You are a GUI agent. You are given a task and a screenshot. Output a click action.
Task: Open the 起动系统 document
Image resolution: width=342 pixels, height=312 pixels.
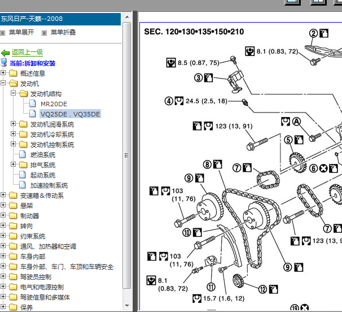[x=43, y=175]
